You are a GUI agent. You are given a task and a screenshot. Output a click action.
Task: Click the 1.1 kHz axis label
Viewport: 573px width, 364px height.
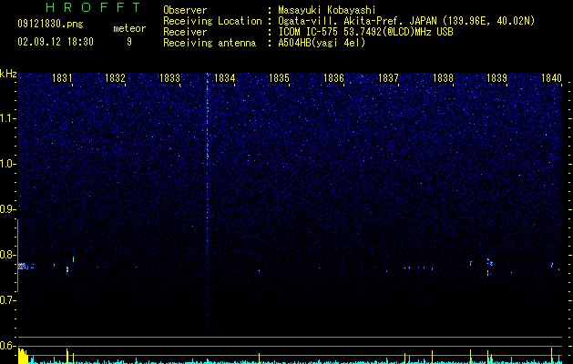click(7, 118)
